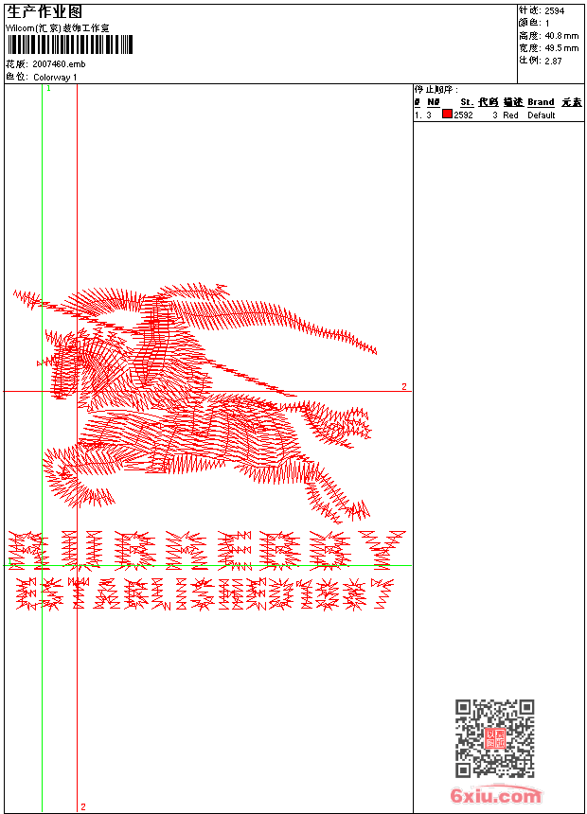The image size is (587, 814).
Task: Click the stitch count 2592 in the color row
Action: [x=463, y=115]
